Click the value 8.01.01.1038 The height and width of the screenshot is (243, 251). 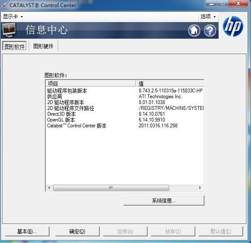pos(152,102)
